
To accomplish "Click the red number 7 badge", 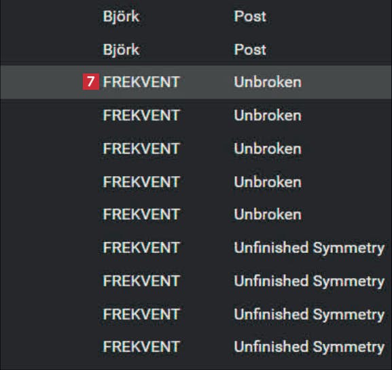I will [x=91, y=82].
